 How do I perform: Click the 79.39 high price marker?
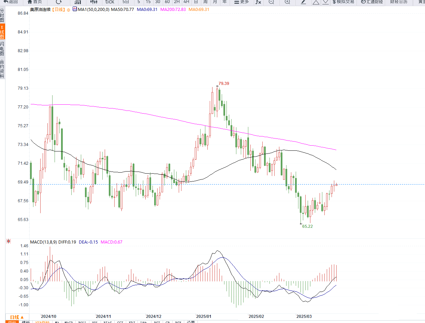click(x=224, y=83)
